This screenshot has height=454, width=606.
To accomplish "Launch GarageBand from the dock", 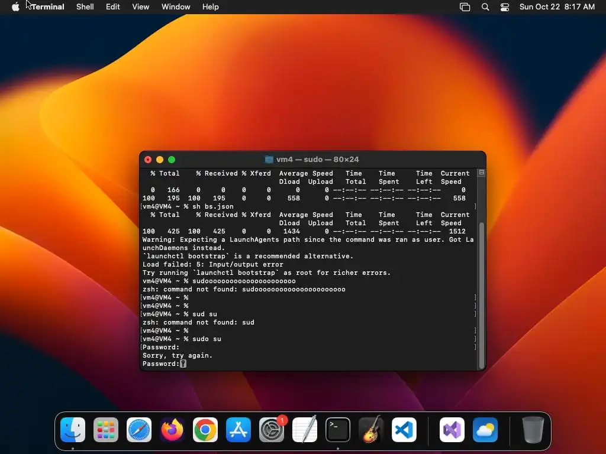I will tap(371, 430).
